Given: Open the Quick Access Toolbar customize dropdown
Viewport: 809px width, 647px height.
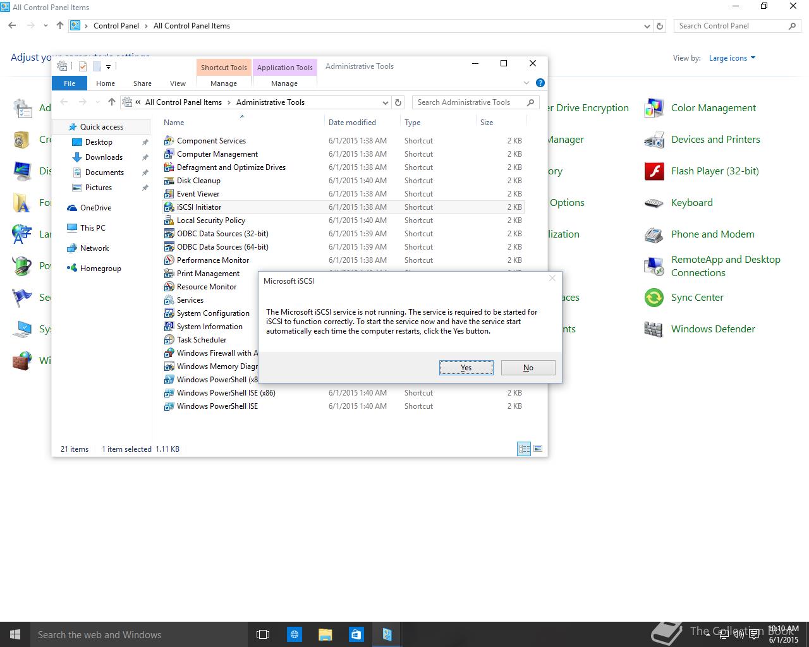Looking at the screenshot, I should pyautogui.click(x=108, y=66).
